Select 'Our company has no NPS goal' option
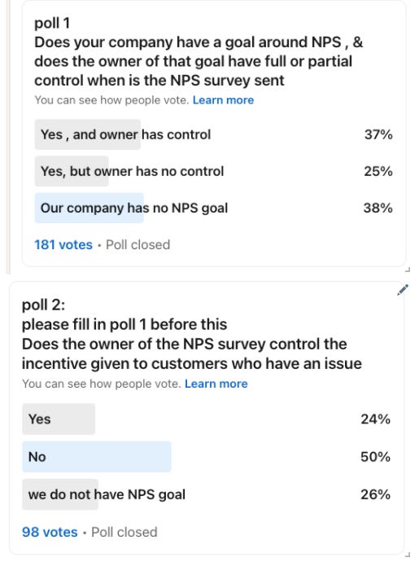Viewport: 419px width, 562px height. tap(214, 208)
